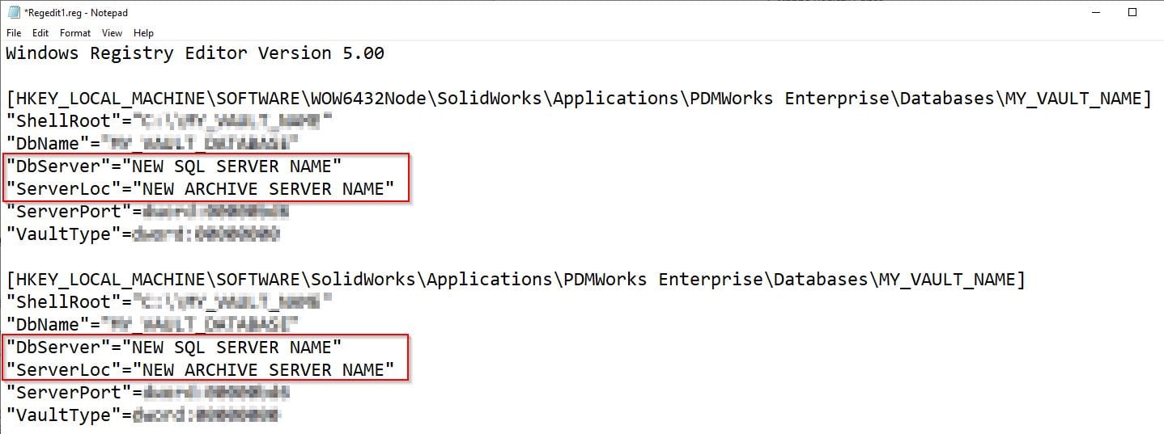Click the Notepad icon in title bar
This screenshot has height=434, width=1164.
[13, 13]
